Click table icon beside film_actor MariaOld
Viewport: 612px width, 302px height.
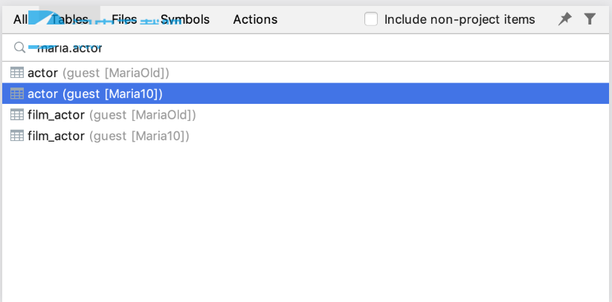pos(17,114)
